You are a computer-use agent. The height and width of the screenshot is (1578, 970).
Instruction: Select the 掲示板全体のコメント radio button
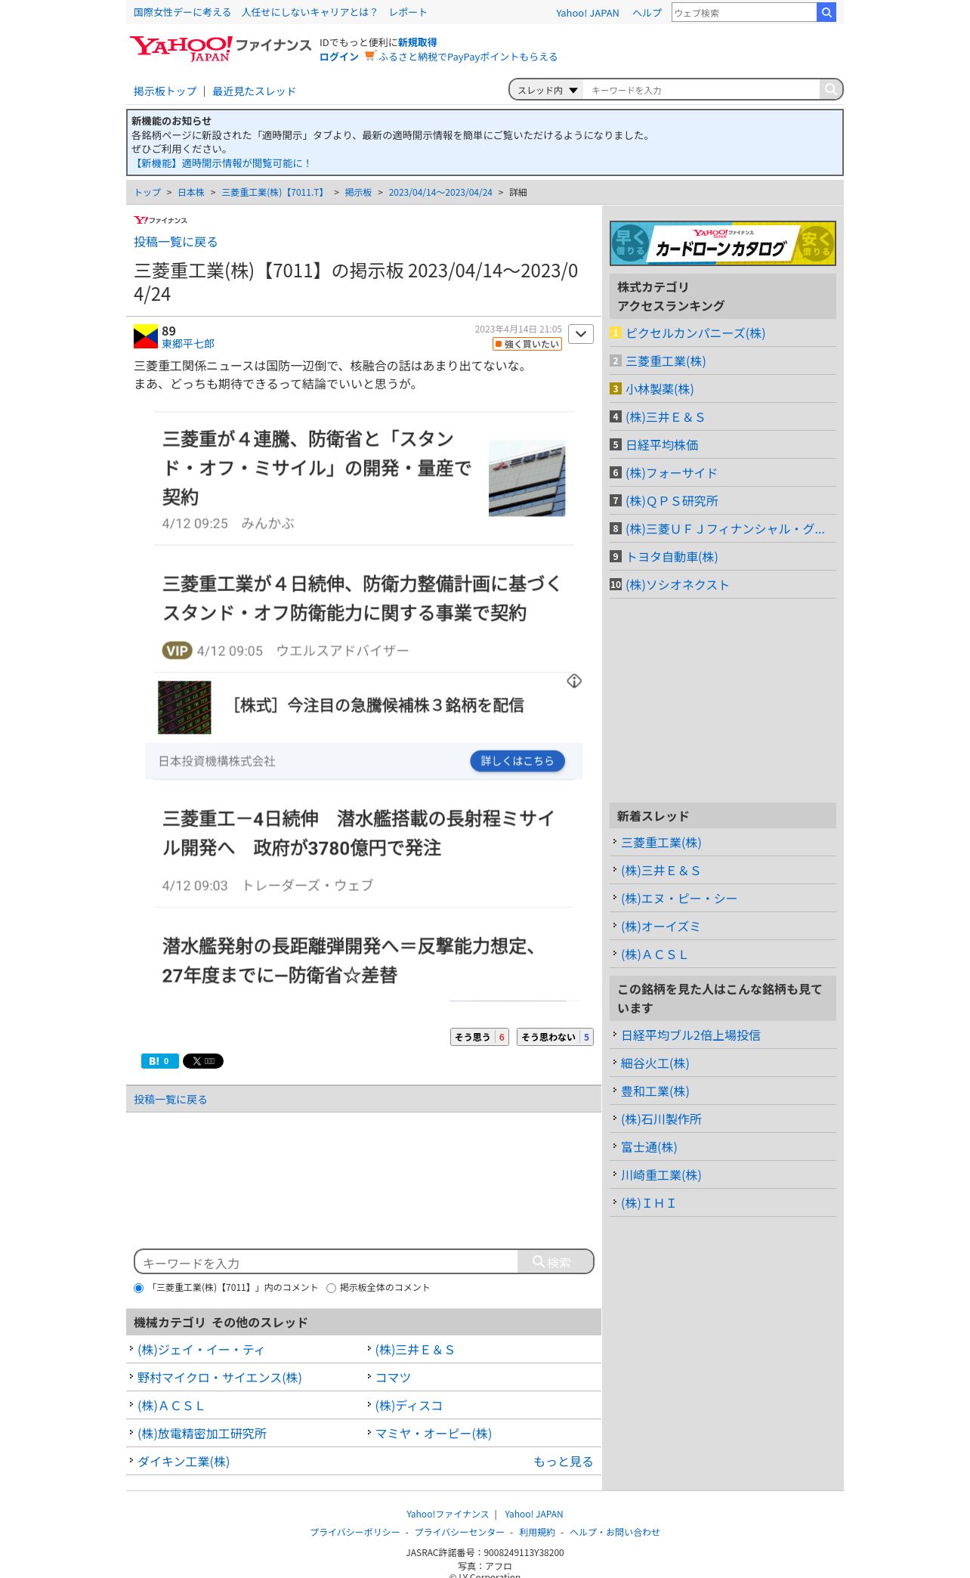point(331,1288)
